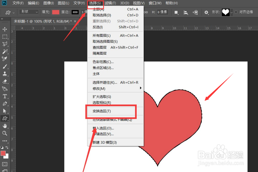Choose 新建 3D 模型(3) menu entry
This screenshot has height=172, width=258.
coord(115,142)
